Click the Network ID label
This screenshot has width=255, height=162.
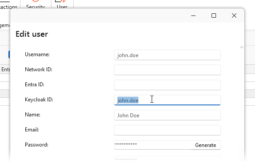coord(39,69)
